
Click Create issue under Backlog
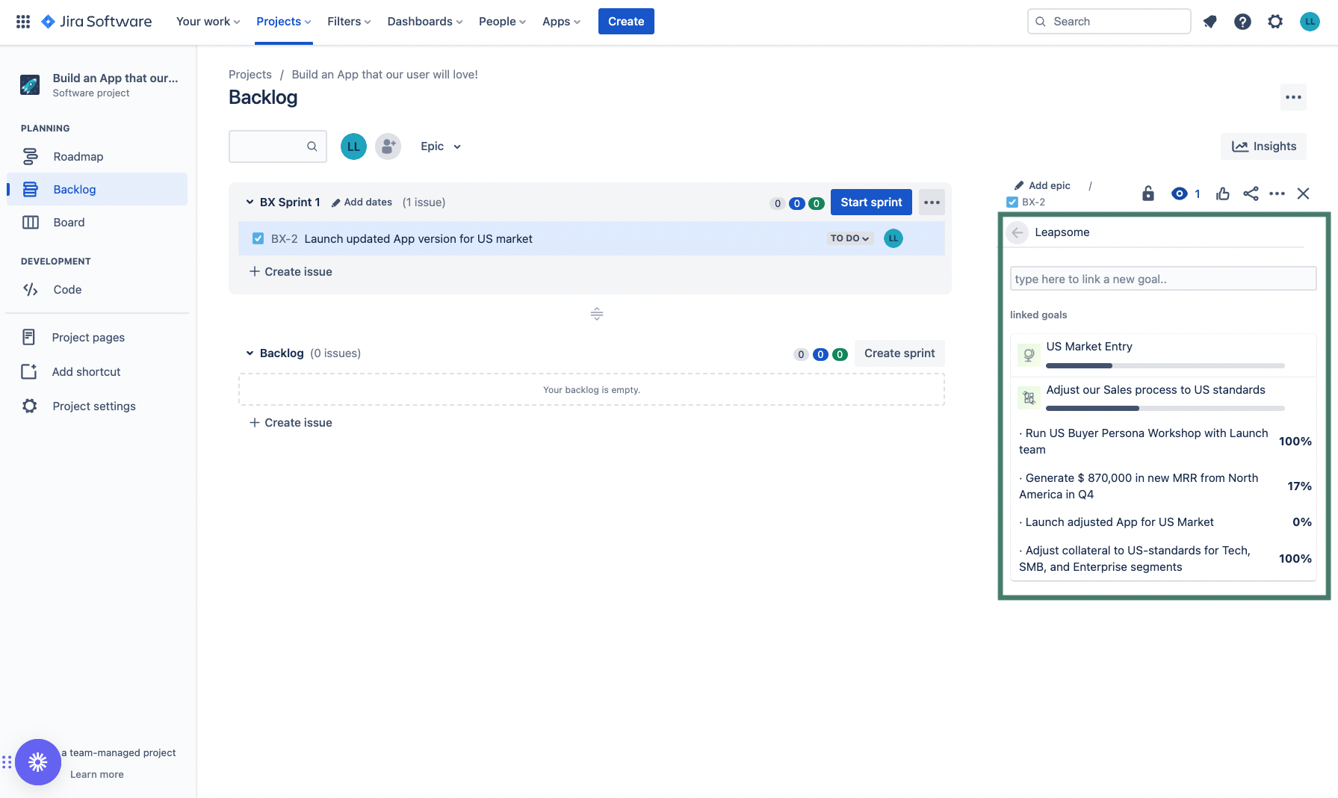(x=291, y=423)
